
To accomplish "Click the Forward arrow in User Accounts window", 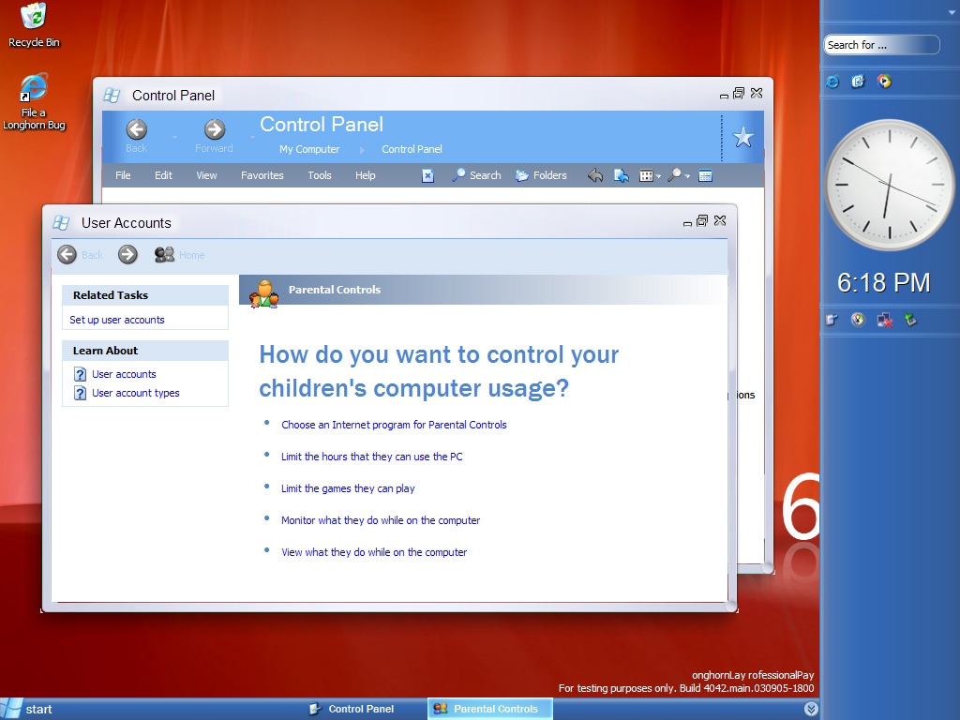I will (x=127, y=254).
